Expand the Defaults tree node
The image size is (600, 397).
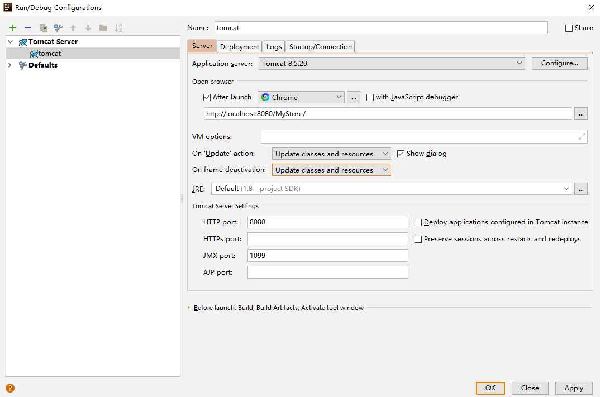(x=10, y=65)
